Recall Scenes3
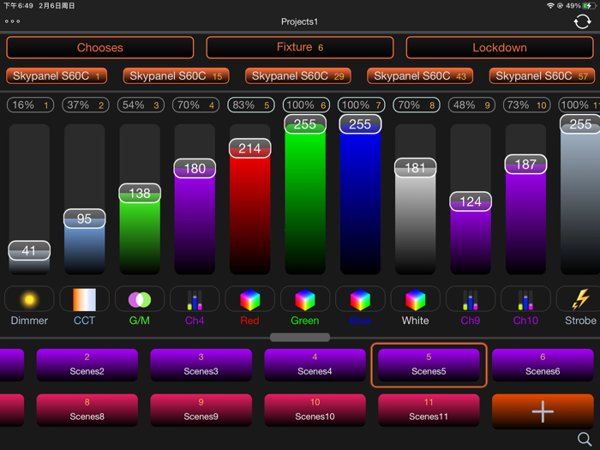600x450 pixels. coord(201,364)
